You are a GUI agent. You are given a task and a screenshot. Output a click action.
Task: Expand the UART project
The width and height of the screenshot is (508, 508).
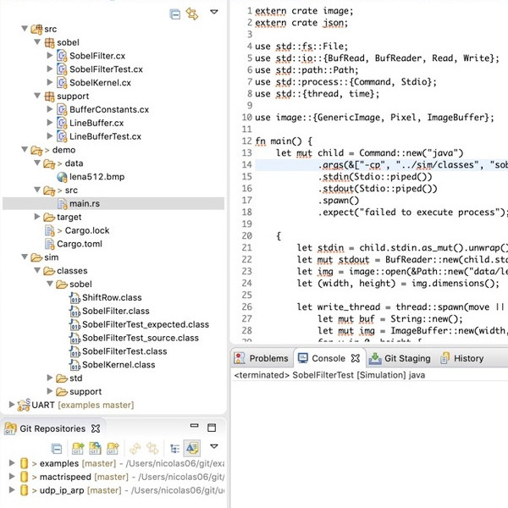10,406
